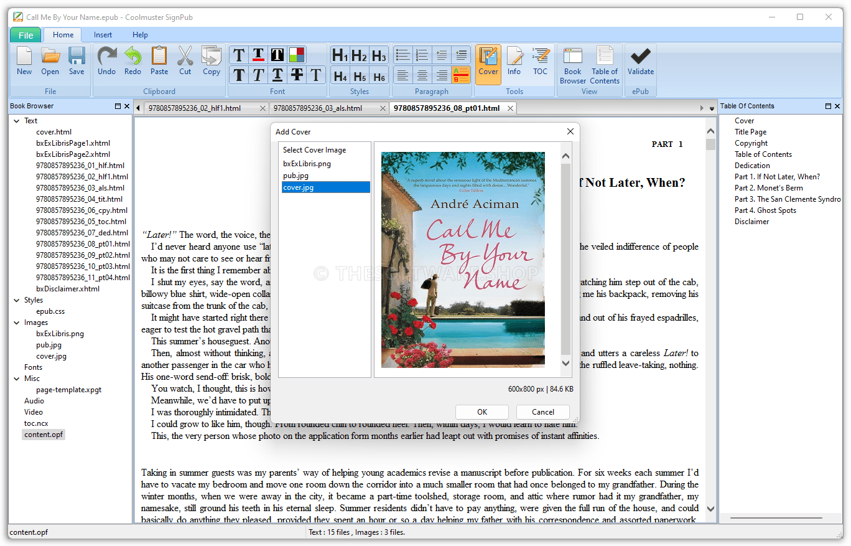Collapse the Text folder in Book Browser

[x=16, y=121]
